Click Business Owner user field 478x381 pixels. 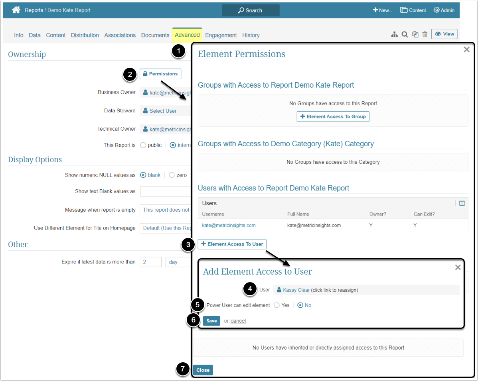166,92
